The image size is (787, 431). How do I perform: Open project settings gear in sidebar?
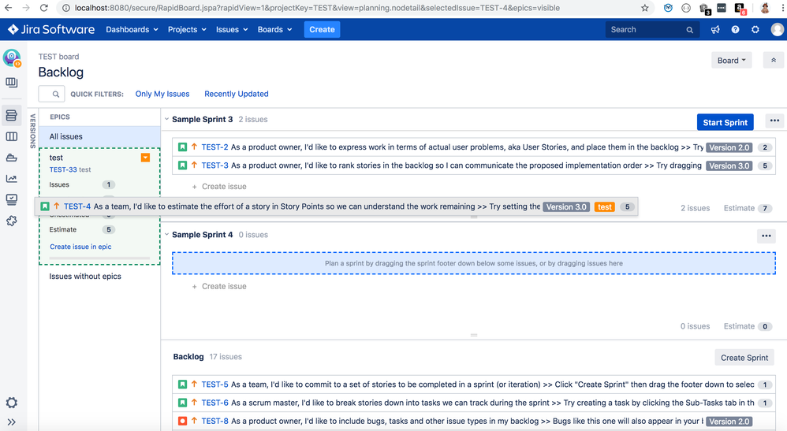(11, 403)
